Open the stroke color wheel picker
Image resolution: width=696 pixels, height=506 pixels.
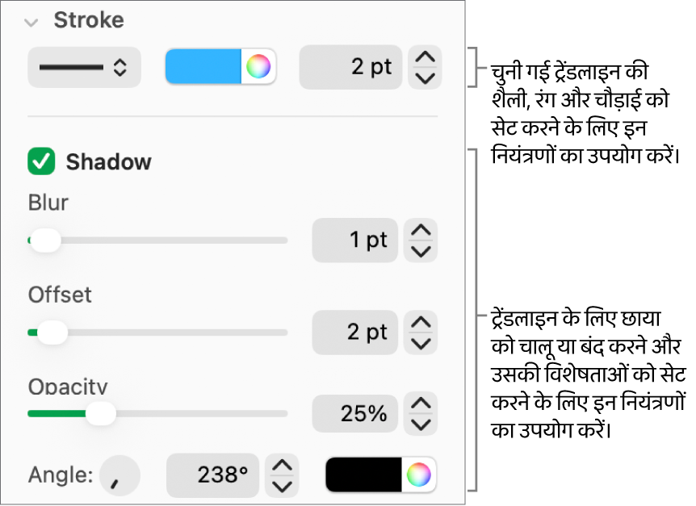point(258,68)
